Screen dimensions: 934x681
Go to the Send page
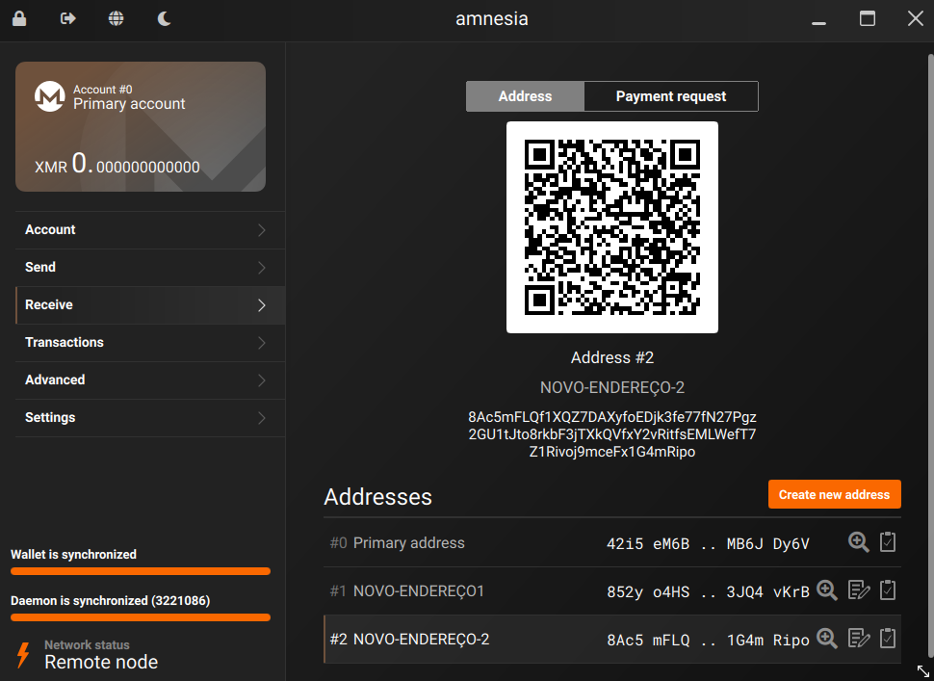click(150, 268)
